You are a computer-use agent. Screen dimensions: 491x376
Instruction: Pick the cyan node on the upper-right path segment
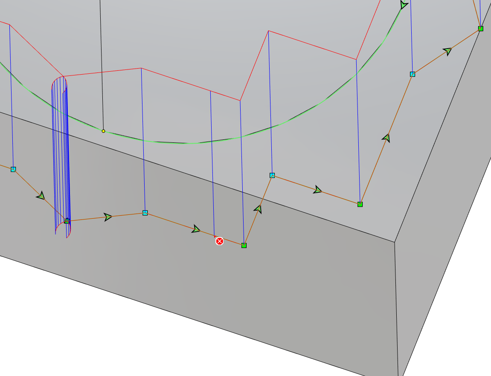coord(413,74)
